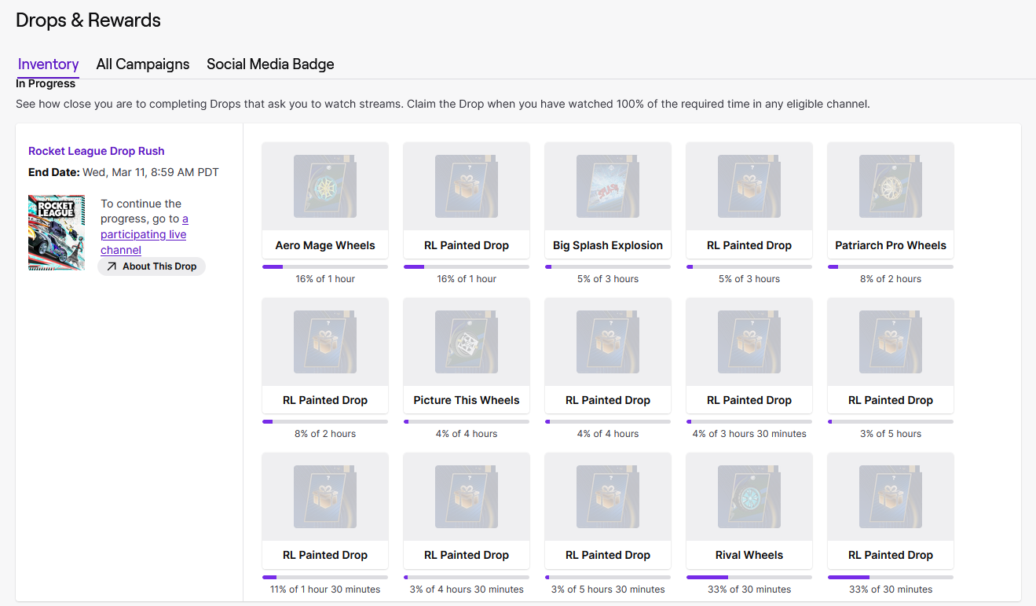Click '4% of 4 hours' under Picture This Wheels
Image resolution: width=1036 pixels, height=606 pixels.
(x=467, y=434)
